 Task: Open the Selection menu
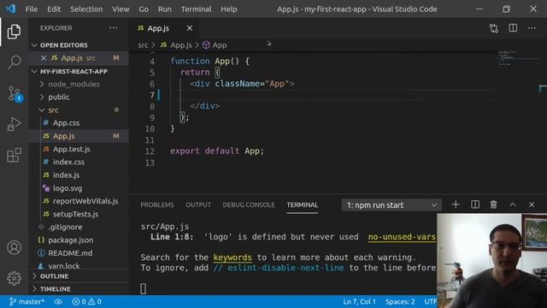86,9
